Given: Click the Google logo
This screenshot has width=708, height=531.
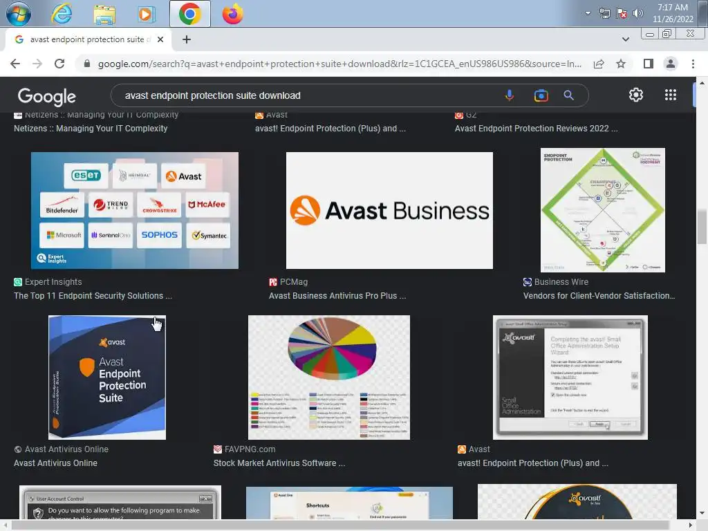Looking at the screenshot, I should tap(47, 95).
